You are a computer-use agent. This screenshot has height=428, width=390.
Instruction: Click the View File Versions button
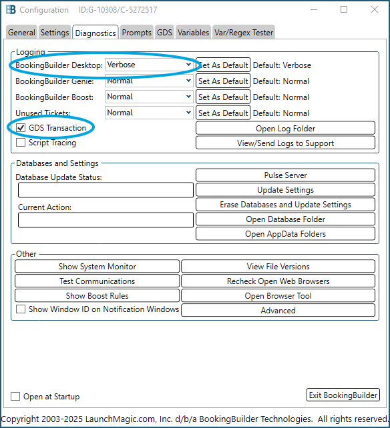pyautogui.click(x=278, y=267)
